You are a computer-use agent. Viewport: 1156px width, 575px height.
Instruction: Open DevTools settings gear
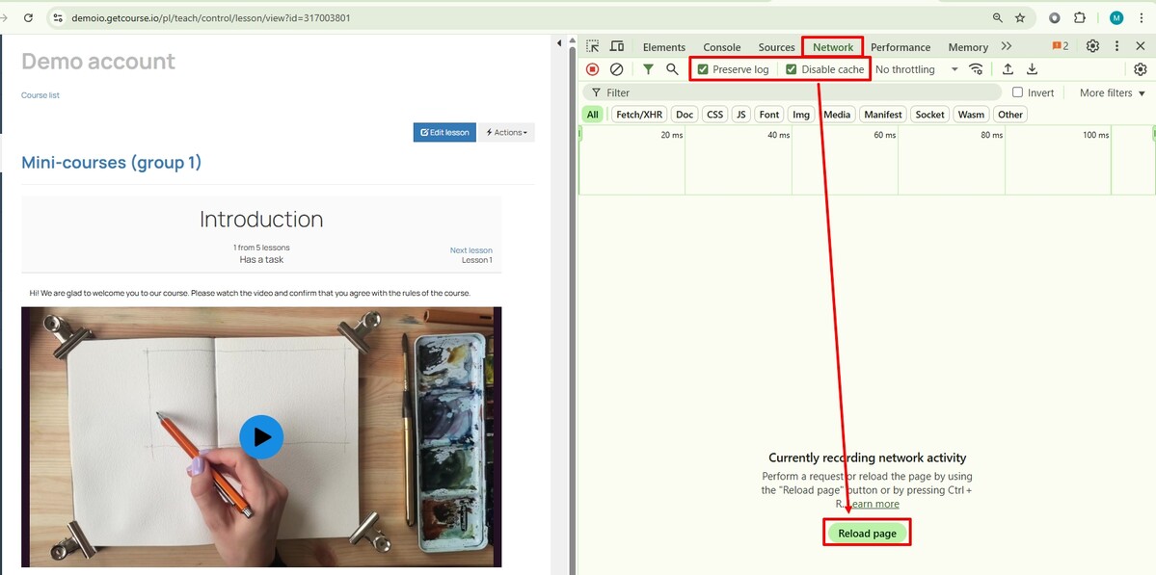point(1092,46)
